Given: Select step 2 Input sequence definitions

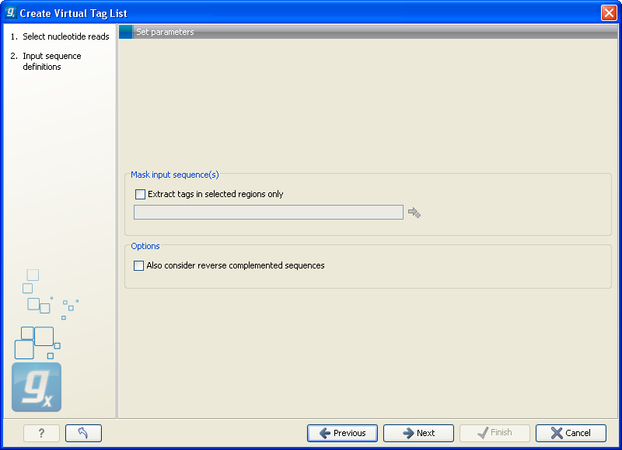Looking at the screenshot, I should tap(51, 61).
